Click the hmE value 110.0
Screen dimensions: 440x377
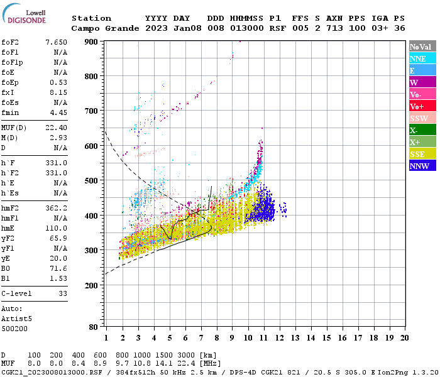coord(56,228)
